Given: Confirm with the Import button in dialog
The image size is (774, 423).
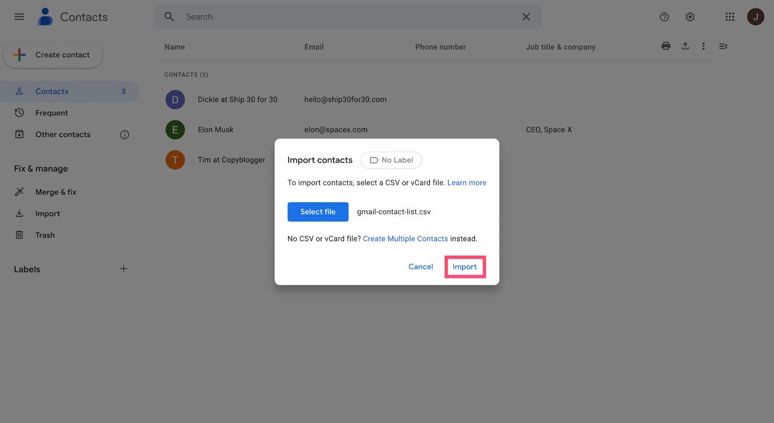Looking at the screenshot, I should pos(465,267).
